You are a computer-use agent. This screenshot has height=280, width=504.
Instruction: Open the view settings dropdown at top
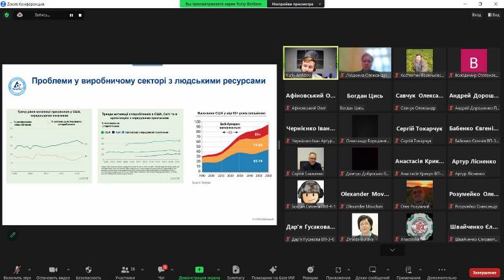[x=295, y=4]
